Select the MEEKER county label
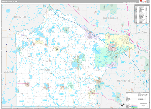Image resolution: width=151 pixels, height=109 pixels. (9, 72)
